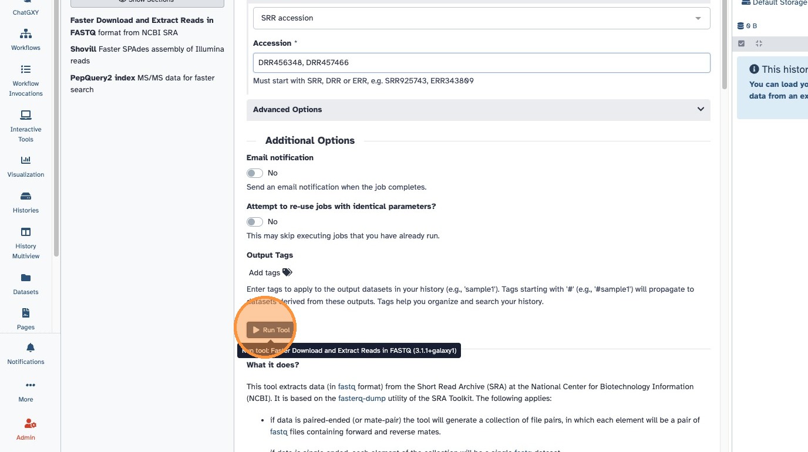Toggle history item selection checkbox icon

[742, 43]
